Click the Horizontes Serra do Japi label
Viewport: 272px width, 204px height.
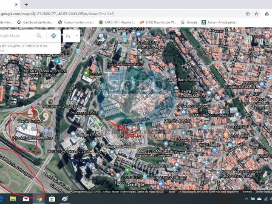pos(68,152)
